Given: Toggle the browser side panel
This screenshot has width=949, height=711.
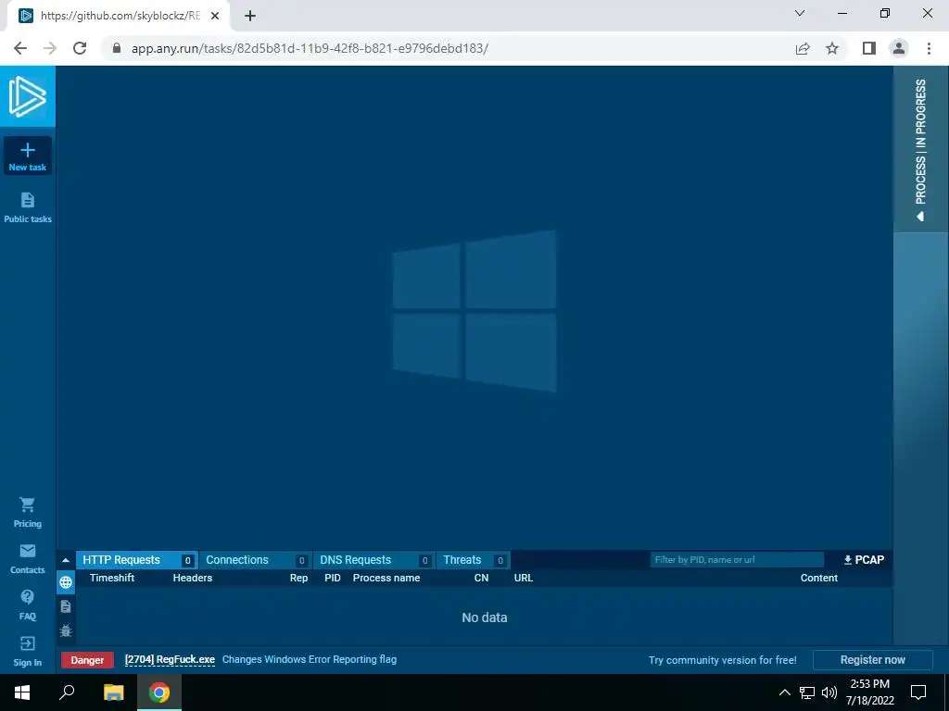Looking at the screenshot, I should (869, 48).
